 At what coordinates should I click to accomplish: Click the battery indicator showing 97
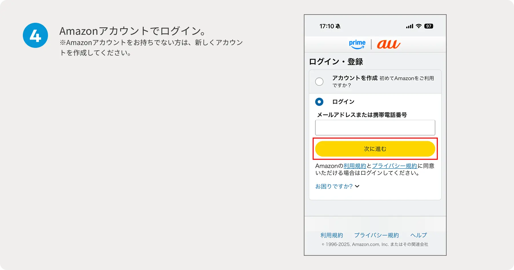[x=428, y=26]
